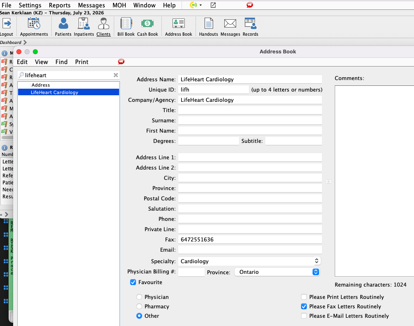Select the Other radio button

coord(139,316)
